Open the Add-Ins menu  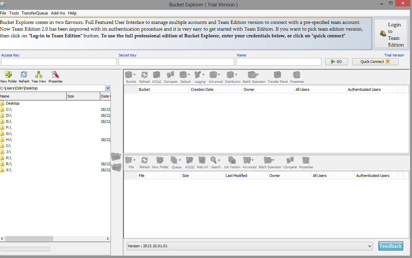(58, 13)
